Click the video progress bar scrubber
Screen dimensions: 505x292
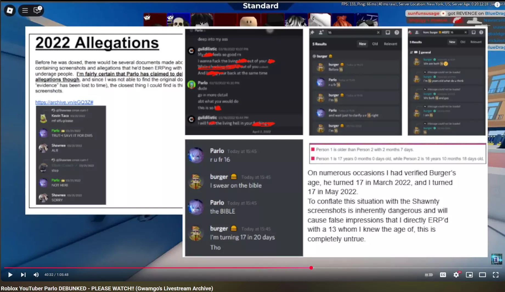click(x=311, y=268)
